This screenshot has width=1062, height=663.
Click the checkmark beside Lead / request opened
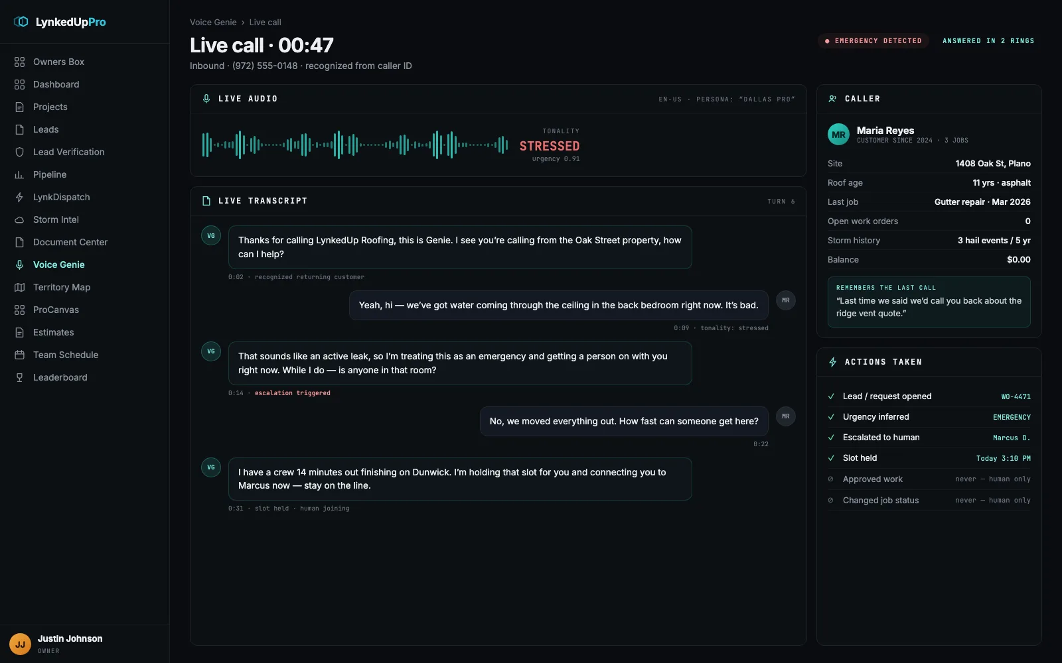click(831, 396)
